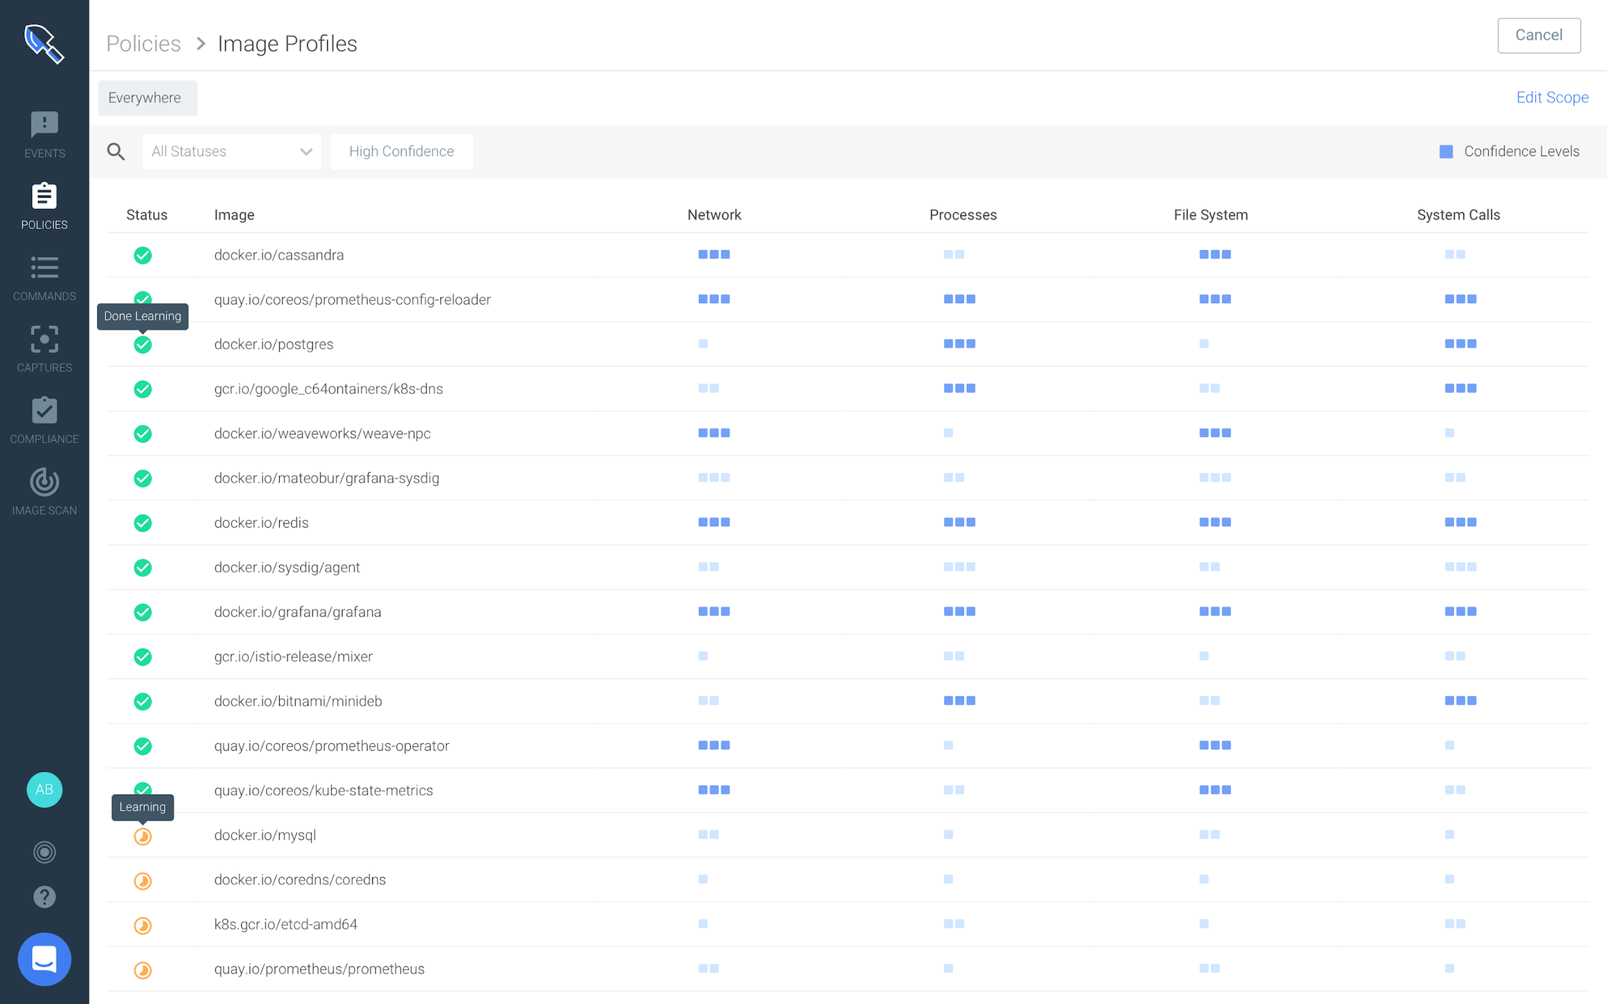1607x1004 pixels.
Task: Click the AB user avatar
Action: pos(44,789)
